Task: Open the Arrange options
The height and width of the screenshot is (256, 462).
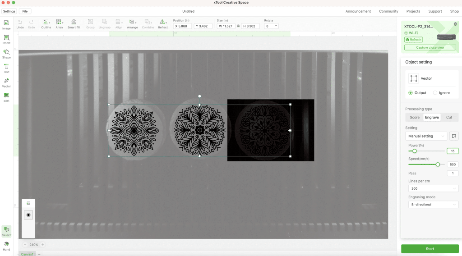Action: pos(132,24)
